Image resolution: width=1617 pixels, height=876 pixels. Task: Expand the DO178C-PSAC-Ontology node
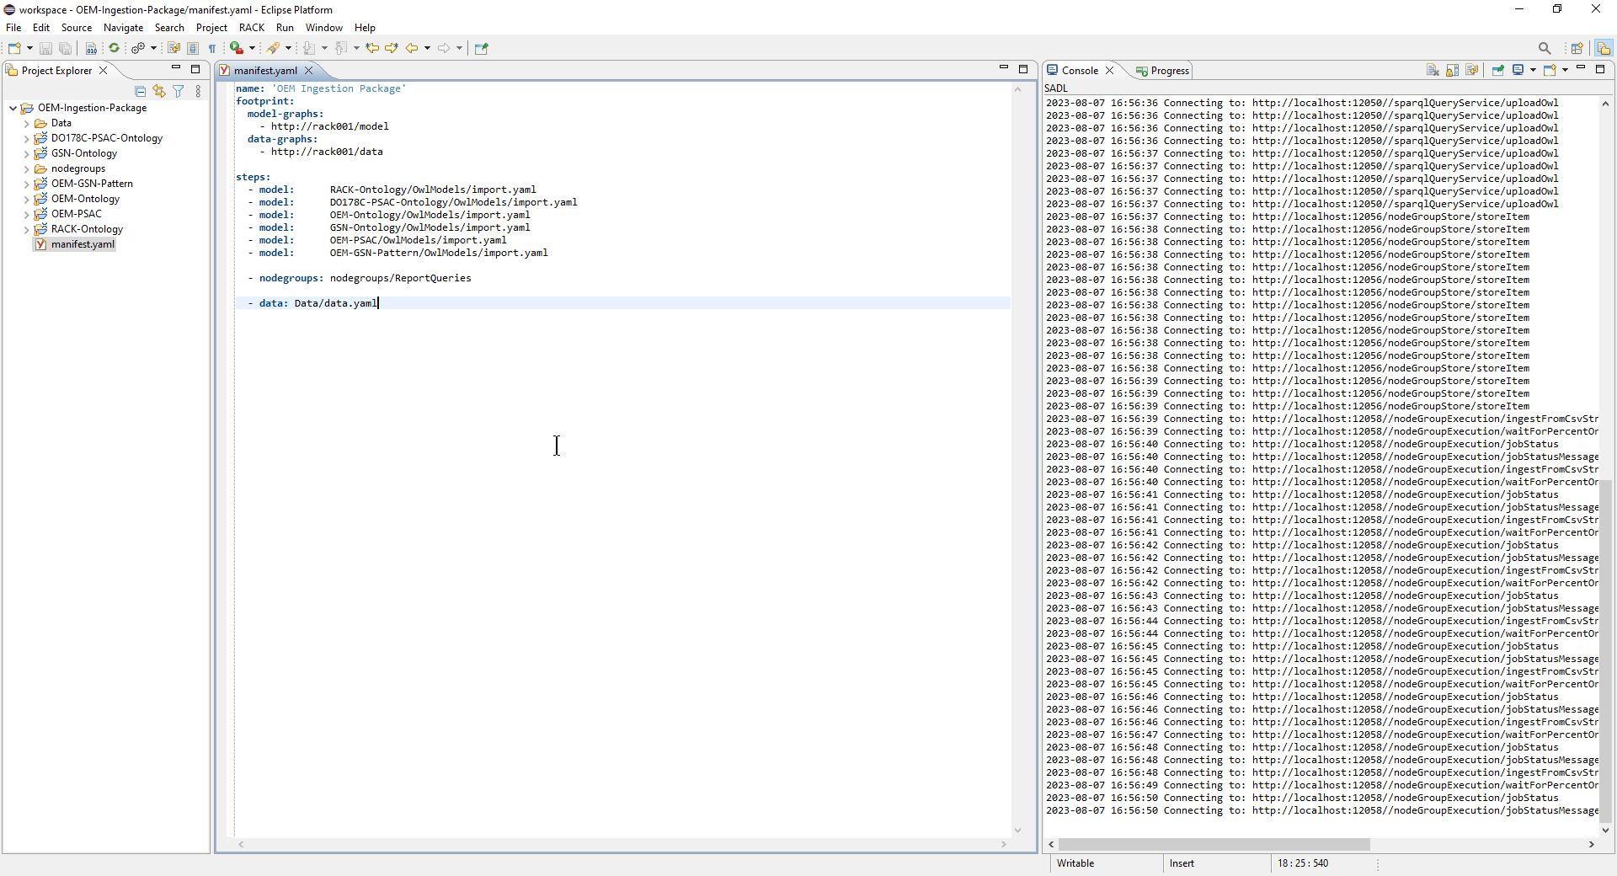pos(26,138)
